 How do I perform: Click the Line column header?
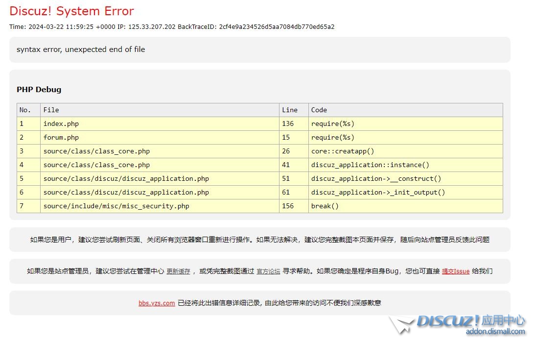point(290,110)
